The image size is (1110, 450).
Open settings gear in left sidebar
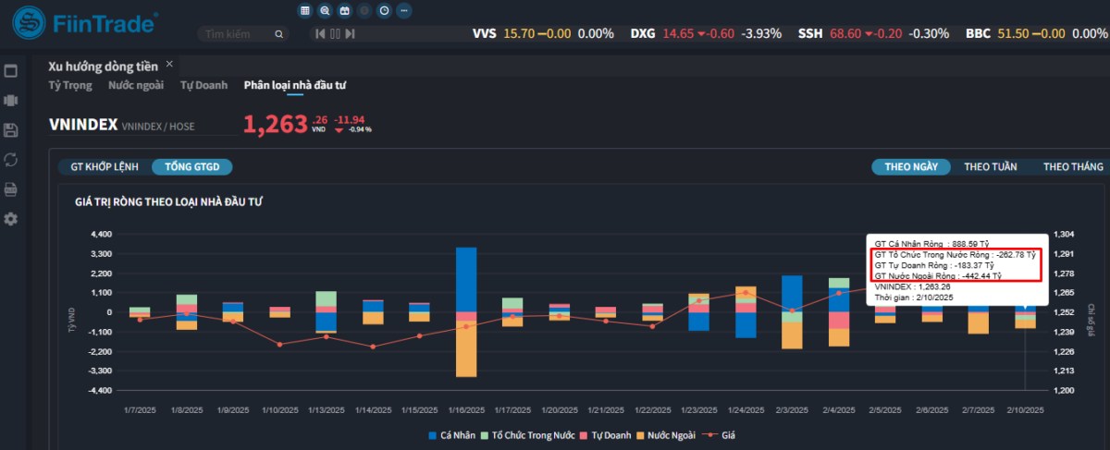point(11,219)
